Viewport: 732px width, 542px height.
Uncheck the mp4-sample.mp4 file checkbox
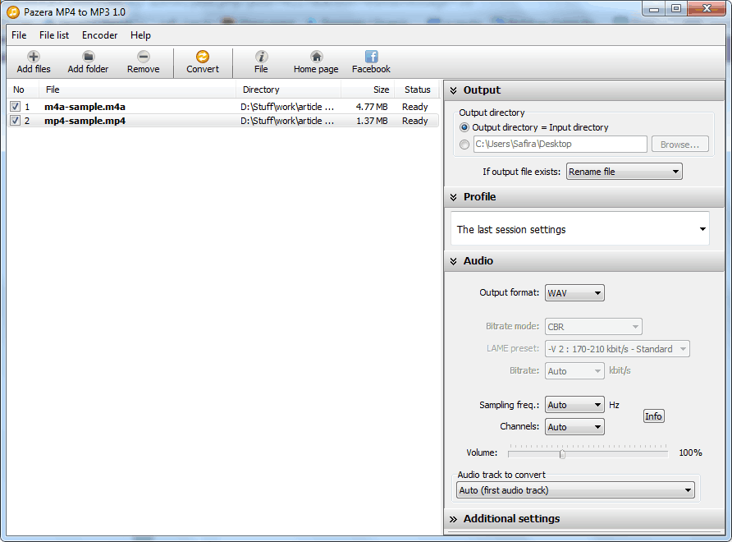tap(16, 121)
